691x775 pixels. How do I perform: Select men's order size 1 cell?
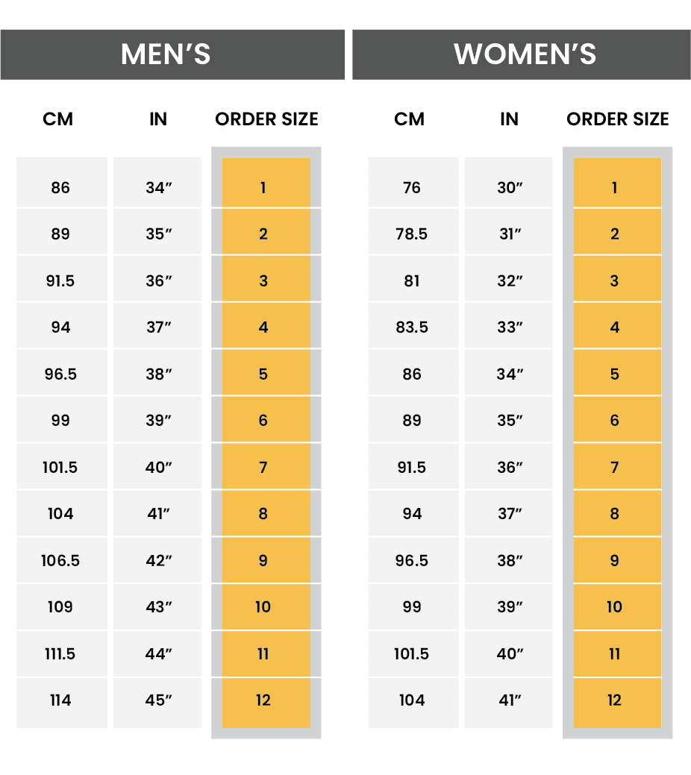point(266,183)
